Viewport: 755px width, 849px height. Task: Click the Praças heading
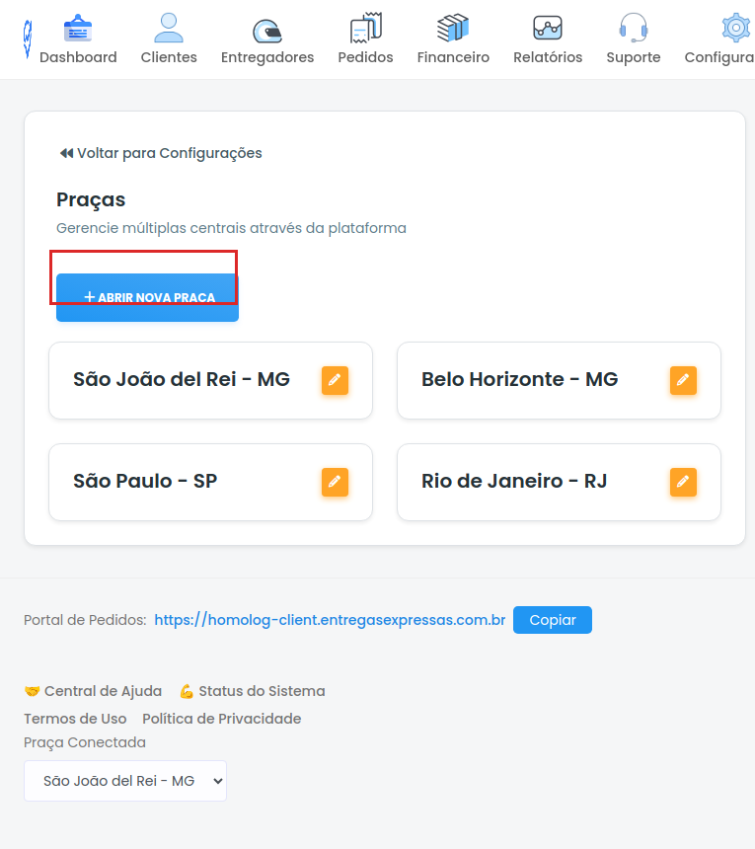pyautogui.click(x=91, y=200)
